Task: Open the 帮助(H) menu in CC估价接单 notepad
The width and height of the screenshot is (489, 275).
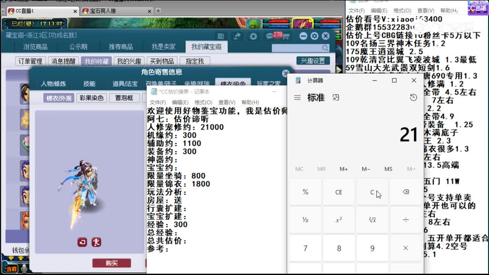Action: (250, 102)
